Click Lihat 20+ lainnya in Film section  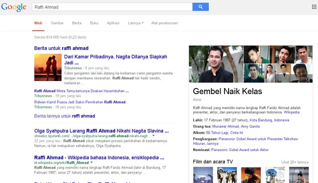[295, 162]
